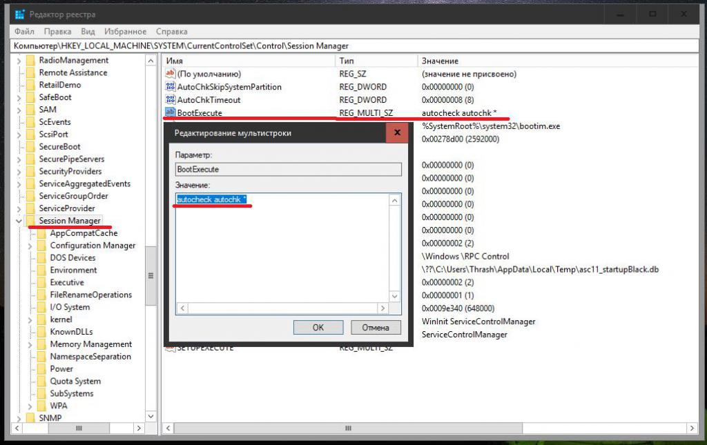Viewport: 707px width, 445px height.
Task: Select the BootExecute multi-string value icon
Action: tap(170, 112)
